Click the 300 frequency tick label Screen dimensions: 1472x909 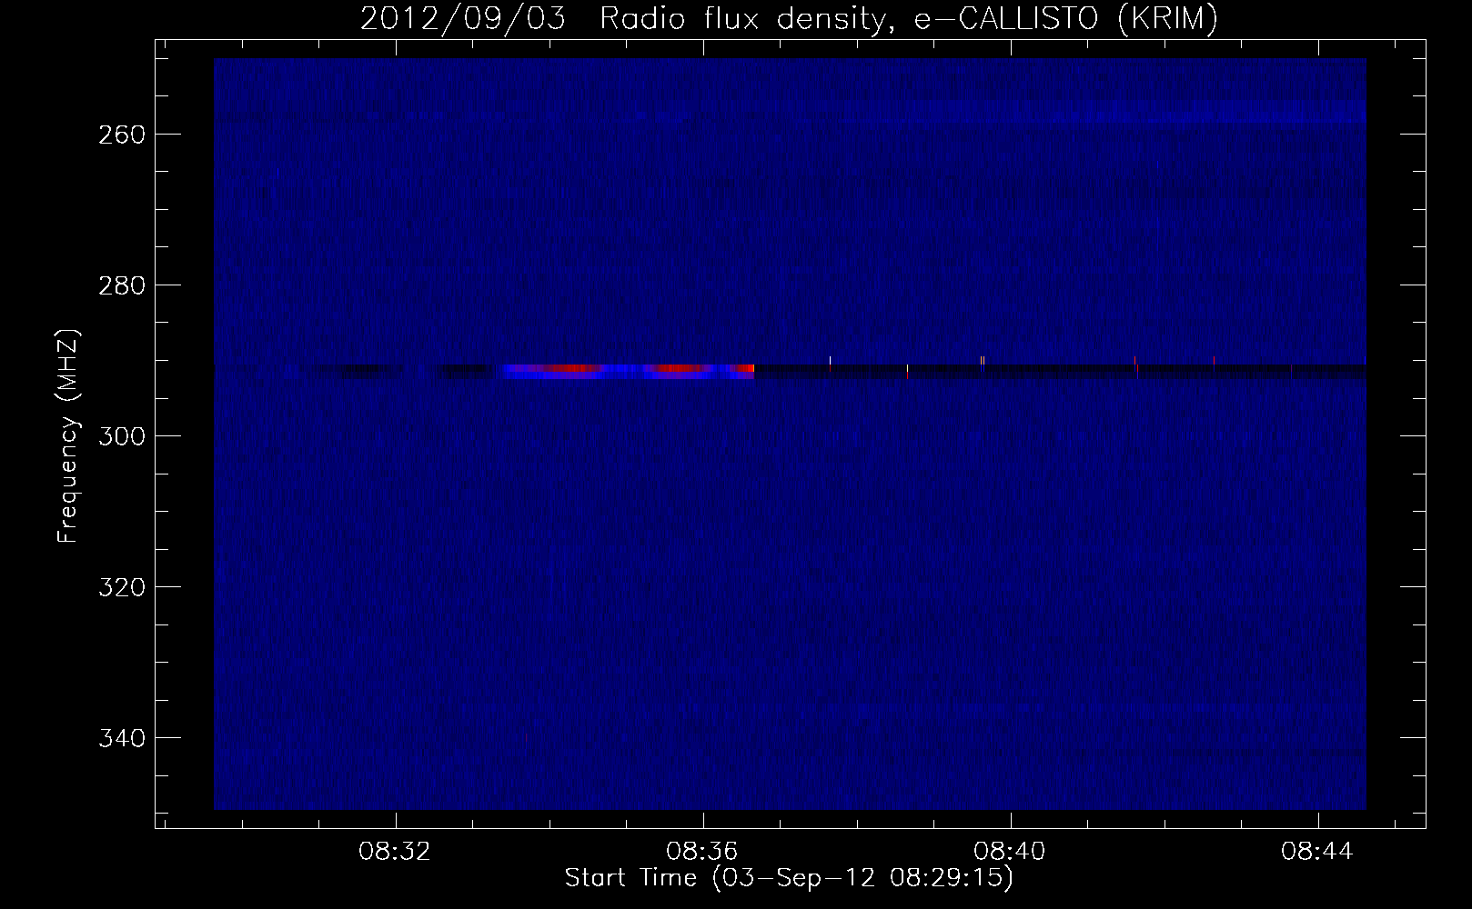pos(121,436)
